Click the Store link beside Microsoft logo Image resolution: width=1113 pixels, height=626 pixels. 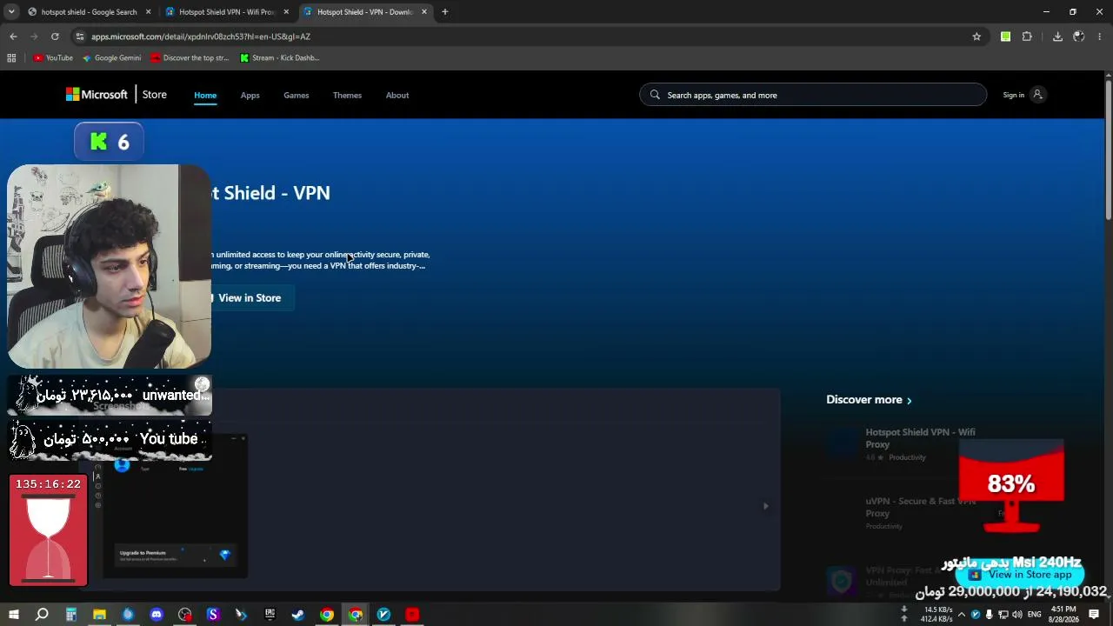coord(155,95)
